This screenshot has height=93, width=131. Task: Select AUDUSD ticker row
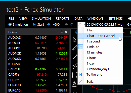38,59
